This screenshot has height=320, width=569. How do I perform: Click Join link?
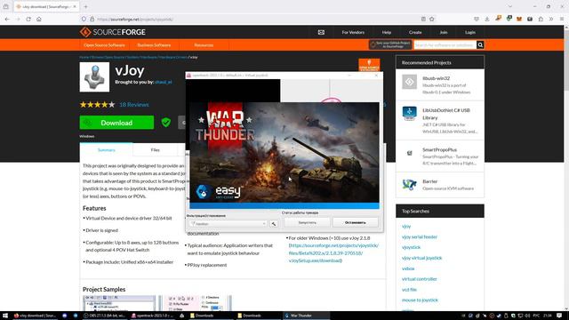(444, 32)
